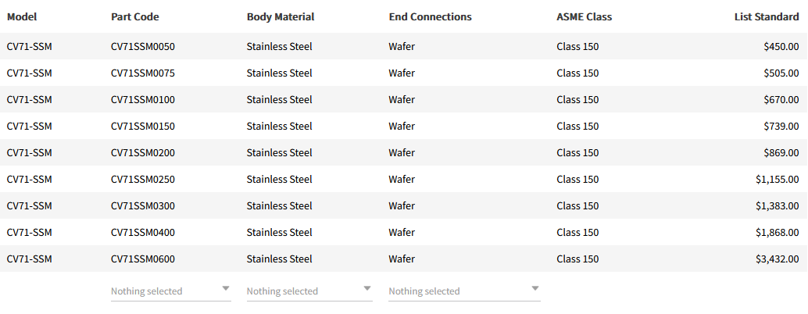The width and height of the screenshot is (808, 314).
Task: Click the Part Code column header
Action: 135,16
